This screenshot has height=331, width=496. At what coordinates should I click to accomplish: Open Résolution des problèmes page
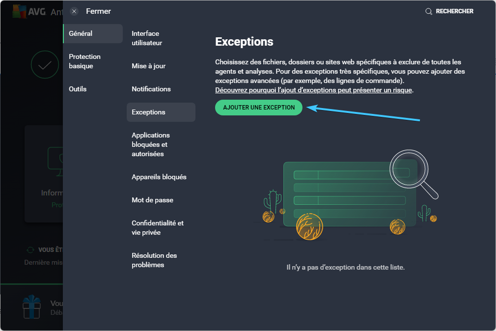click(x=154, y=260)
